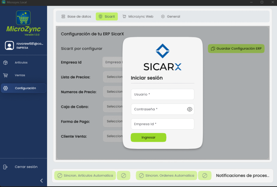The image size is (277, 187).
Task: Open the Microzync Web tab
Action: coord(138,16)
